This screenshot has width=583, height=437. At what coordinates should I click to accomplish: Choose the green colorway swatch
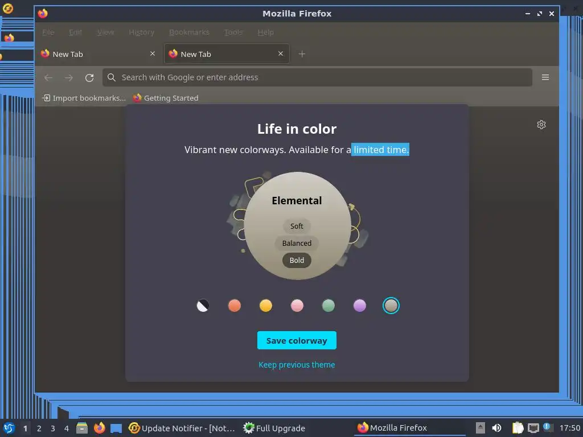329,306
